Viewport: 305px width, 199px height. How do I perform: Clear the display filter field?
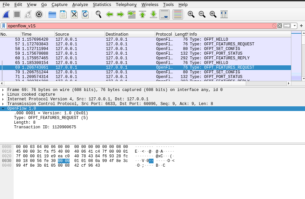point(280,26)
